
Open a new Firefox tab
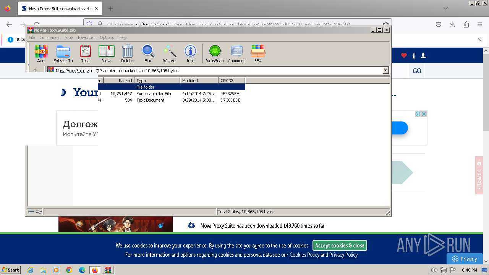point(110,8)
